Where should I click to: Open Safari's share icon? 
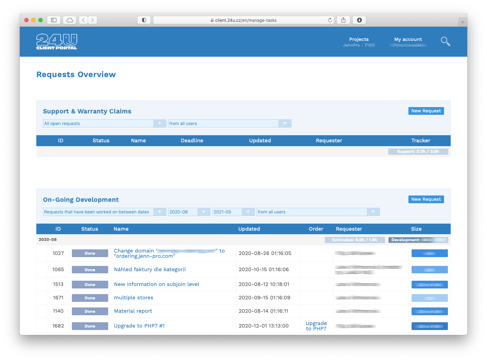343,20
